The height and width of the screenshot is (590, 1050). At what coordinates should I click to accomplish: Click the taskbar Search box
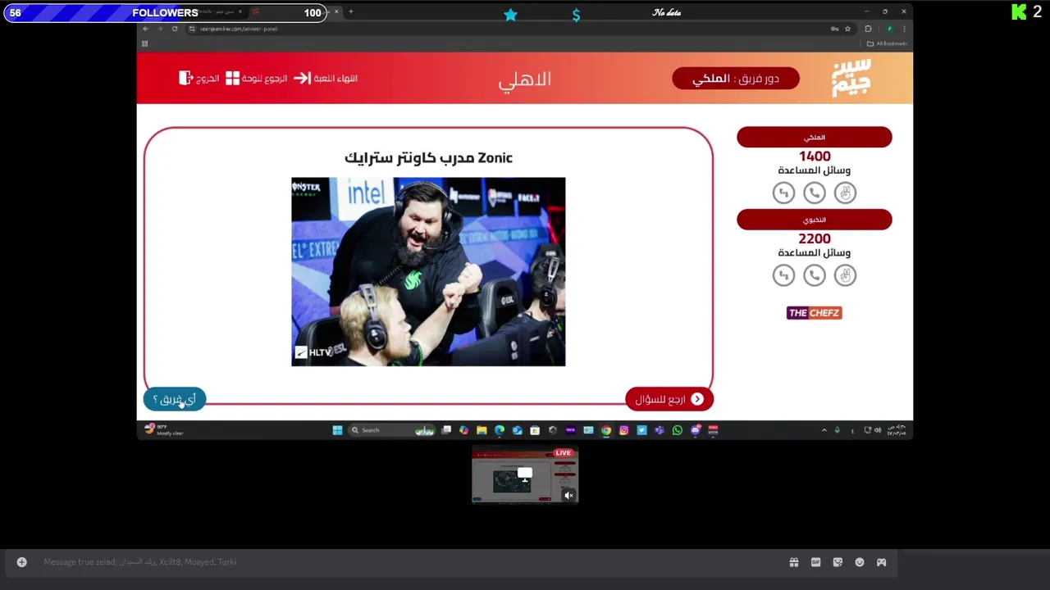click(392, 430)
